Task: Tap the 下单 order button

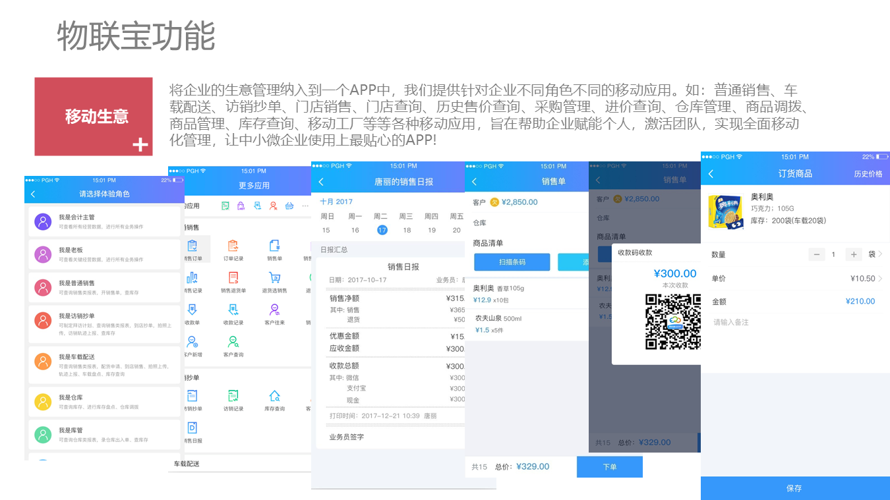Action: point(609,466)
